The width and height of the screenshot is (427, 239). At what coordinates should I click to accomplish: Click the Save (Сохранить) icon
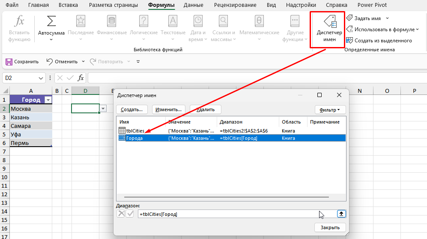[9, 62]
